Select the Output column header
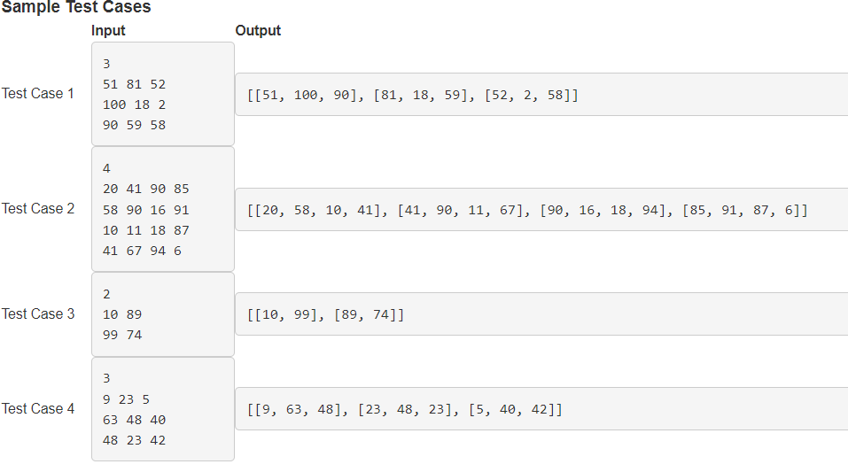The image size is (848, 472). point(258,30)
